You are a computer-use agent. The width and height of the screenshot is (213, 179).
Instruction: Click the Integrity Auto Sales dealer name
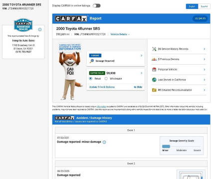(23, 40)
